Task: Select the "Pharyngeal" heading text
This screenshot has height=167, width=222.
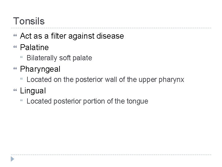Action: (40, 69)
